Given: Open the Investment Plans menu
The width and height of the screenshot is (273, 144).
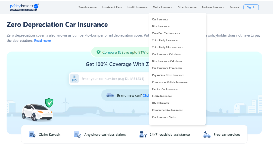Looking at the screenshot, I should 112,7.
